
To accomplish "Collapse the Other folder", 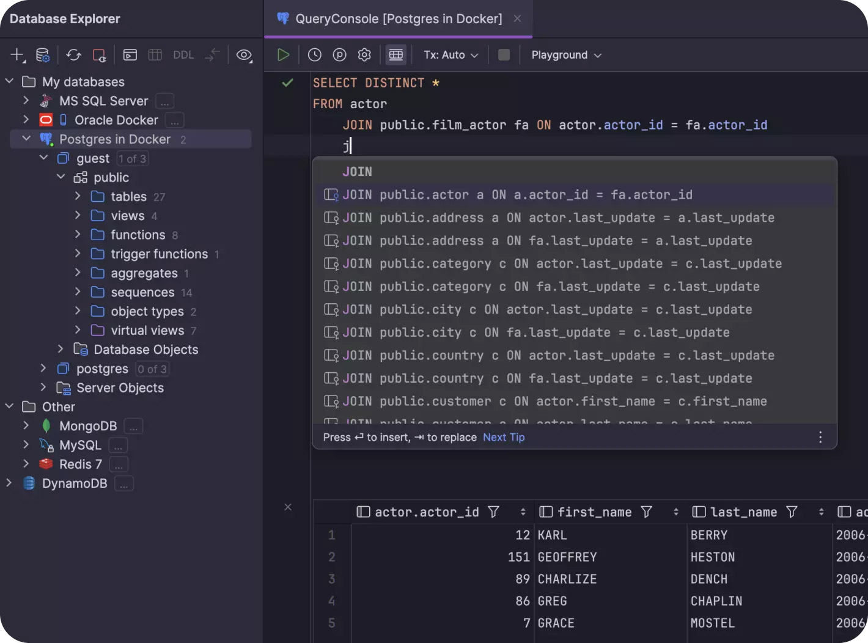I will (9, 406).
